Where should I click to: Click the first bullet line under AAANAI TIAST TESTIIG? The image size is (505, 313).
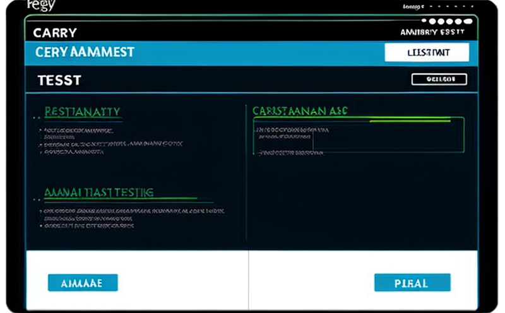click(x=134, y=211)
